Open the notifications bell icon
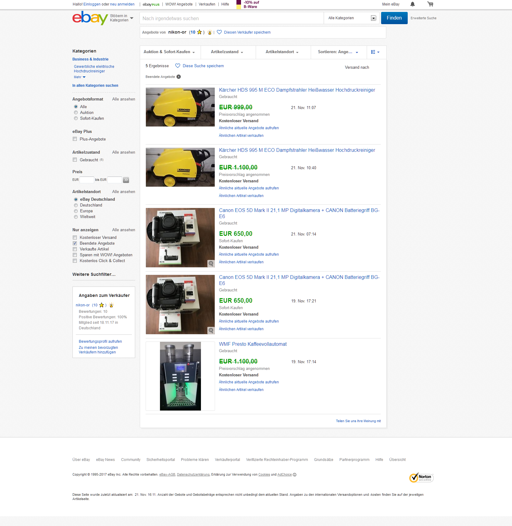The height and width of the screenshot is (526, 512). (413, 4)
